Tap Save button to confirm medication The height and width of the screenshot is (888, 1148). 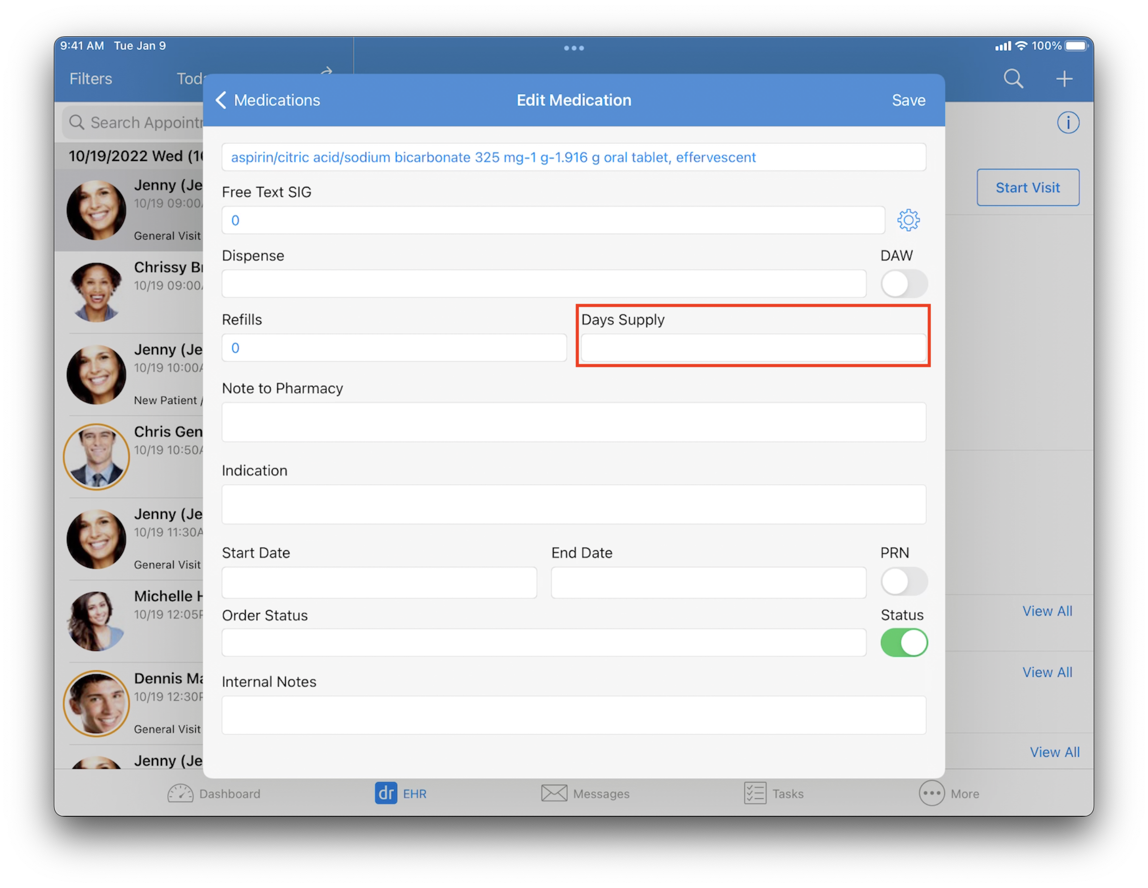(908, 101)
